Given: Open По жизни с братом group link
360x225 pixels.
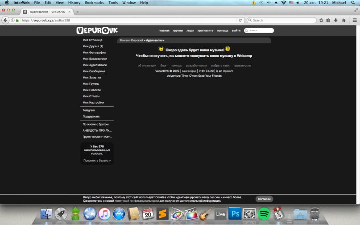Looking at the screenshot, I should point(95,125).
